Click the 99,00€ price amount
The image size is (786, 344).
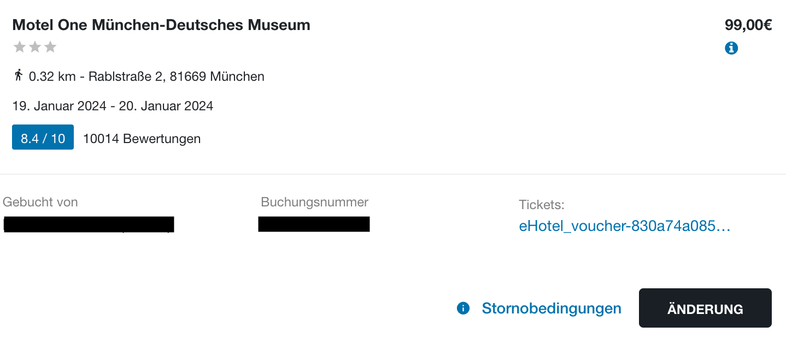(x=748, y=25)
